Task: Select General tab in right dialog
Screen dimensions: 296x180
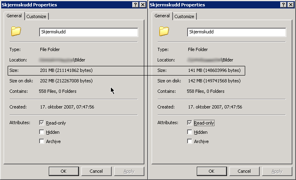Action: pos(162,16)
